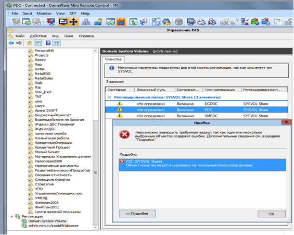Select the four-arrow pan icon
The width and height of the screenshot is (294, 235).
(73, 22)
